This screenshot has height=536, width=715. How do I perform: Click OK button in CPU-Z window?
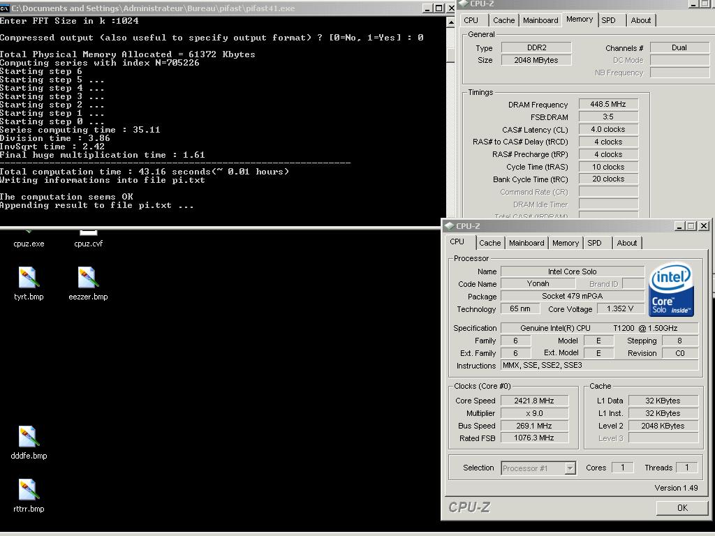[681, 508]
